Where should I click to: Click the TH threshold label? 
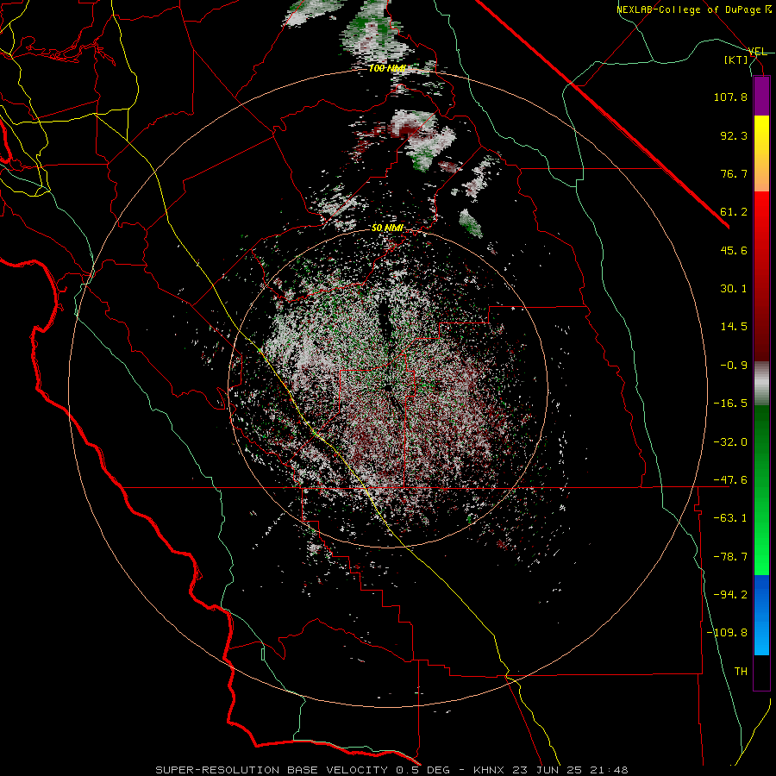click(x=741, y=672)
